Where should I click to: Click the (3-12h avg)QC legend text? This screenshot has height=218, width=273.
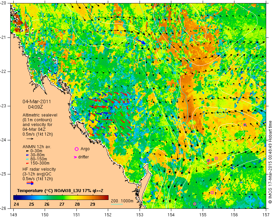(x=37, y=174)
